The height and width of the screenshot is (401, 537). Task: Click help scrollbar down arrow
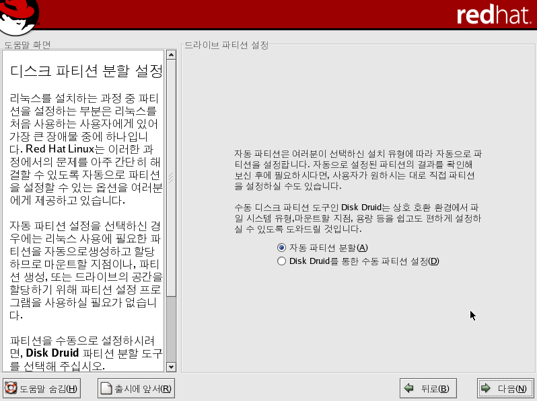click(x=171, y=367)
